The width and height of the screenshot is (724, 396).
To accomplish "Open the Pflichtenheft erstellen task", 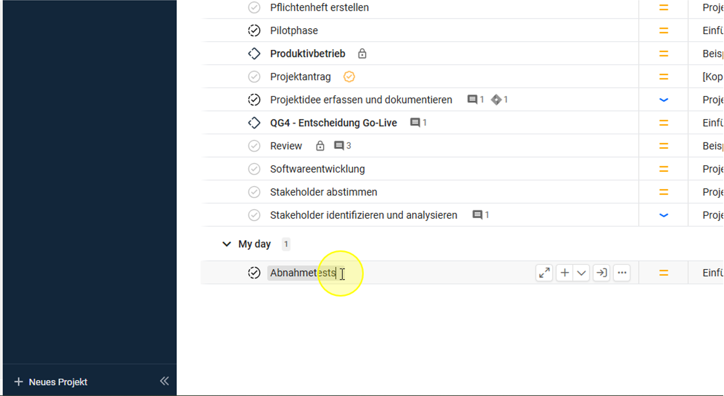I will pyautogui.click(x=319, y=8).
